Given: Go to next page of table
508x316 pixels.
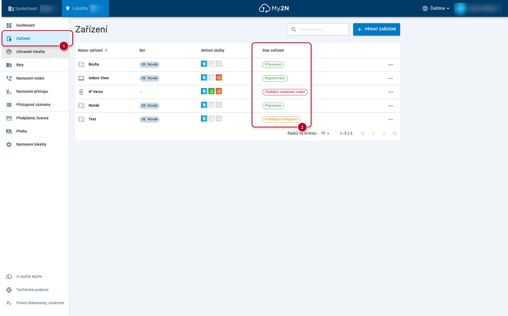Looking at the screenshot, I should pos(384,134).
